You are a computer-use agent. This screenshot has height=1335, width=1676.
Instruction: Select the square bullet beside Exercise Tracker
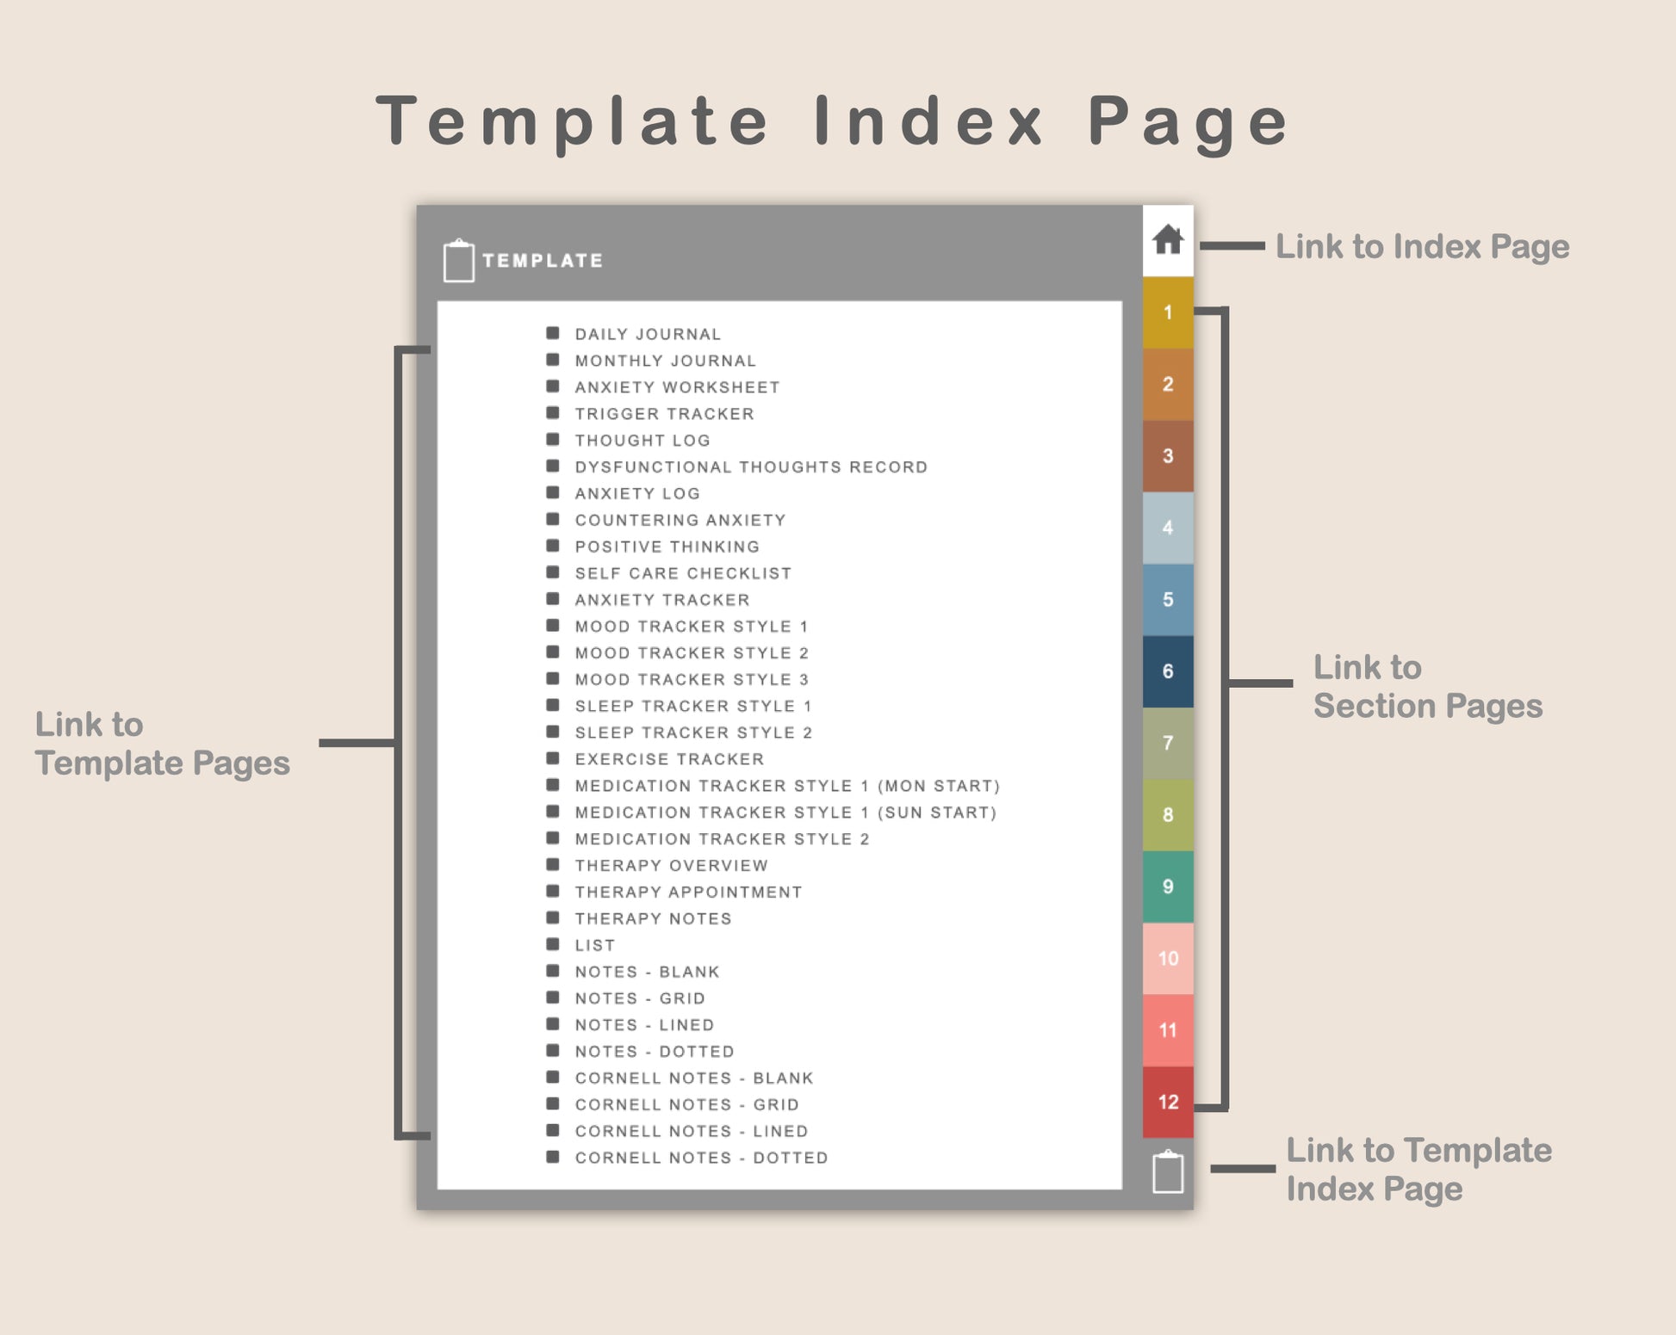(553, 758)
